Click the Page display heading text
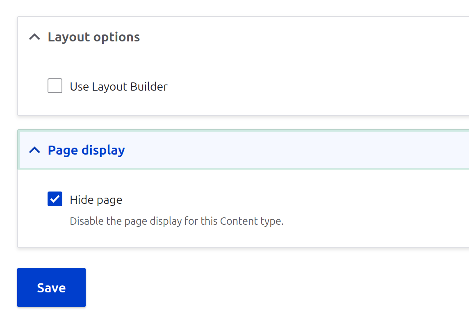469x317 pixels. click(86, 150)
